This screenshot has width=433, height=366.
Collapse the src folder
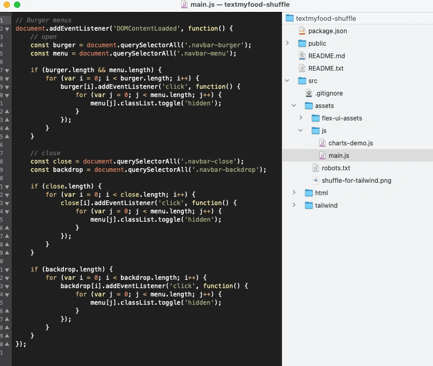[287, 81]
